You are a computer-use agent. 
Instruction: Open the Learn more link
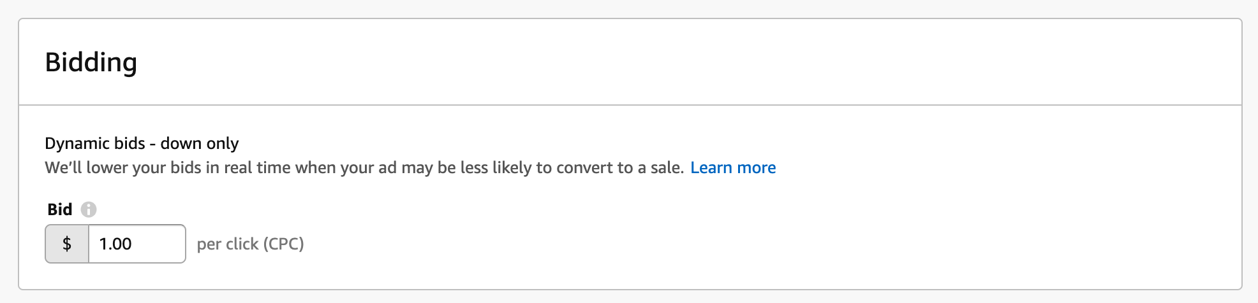click(x=733, y=168)
